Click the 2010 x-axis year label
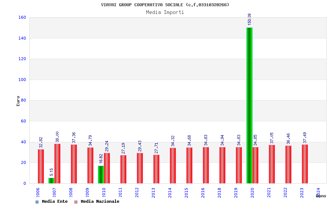The image size is (330, 220). click(104, 192)
